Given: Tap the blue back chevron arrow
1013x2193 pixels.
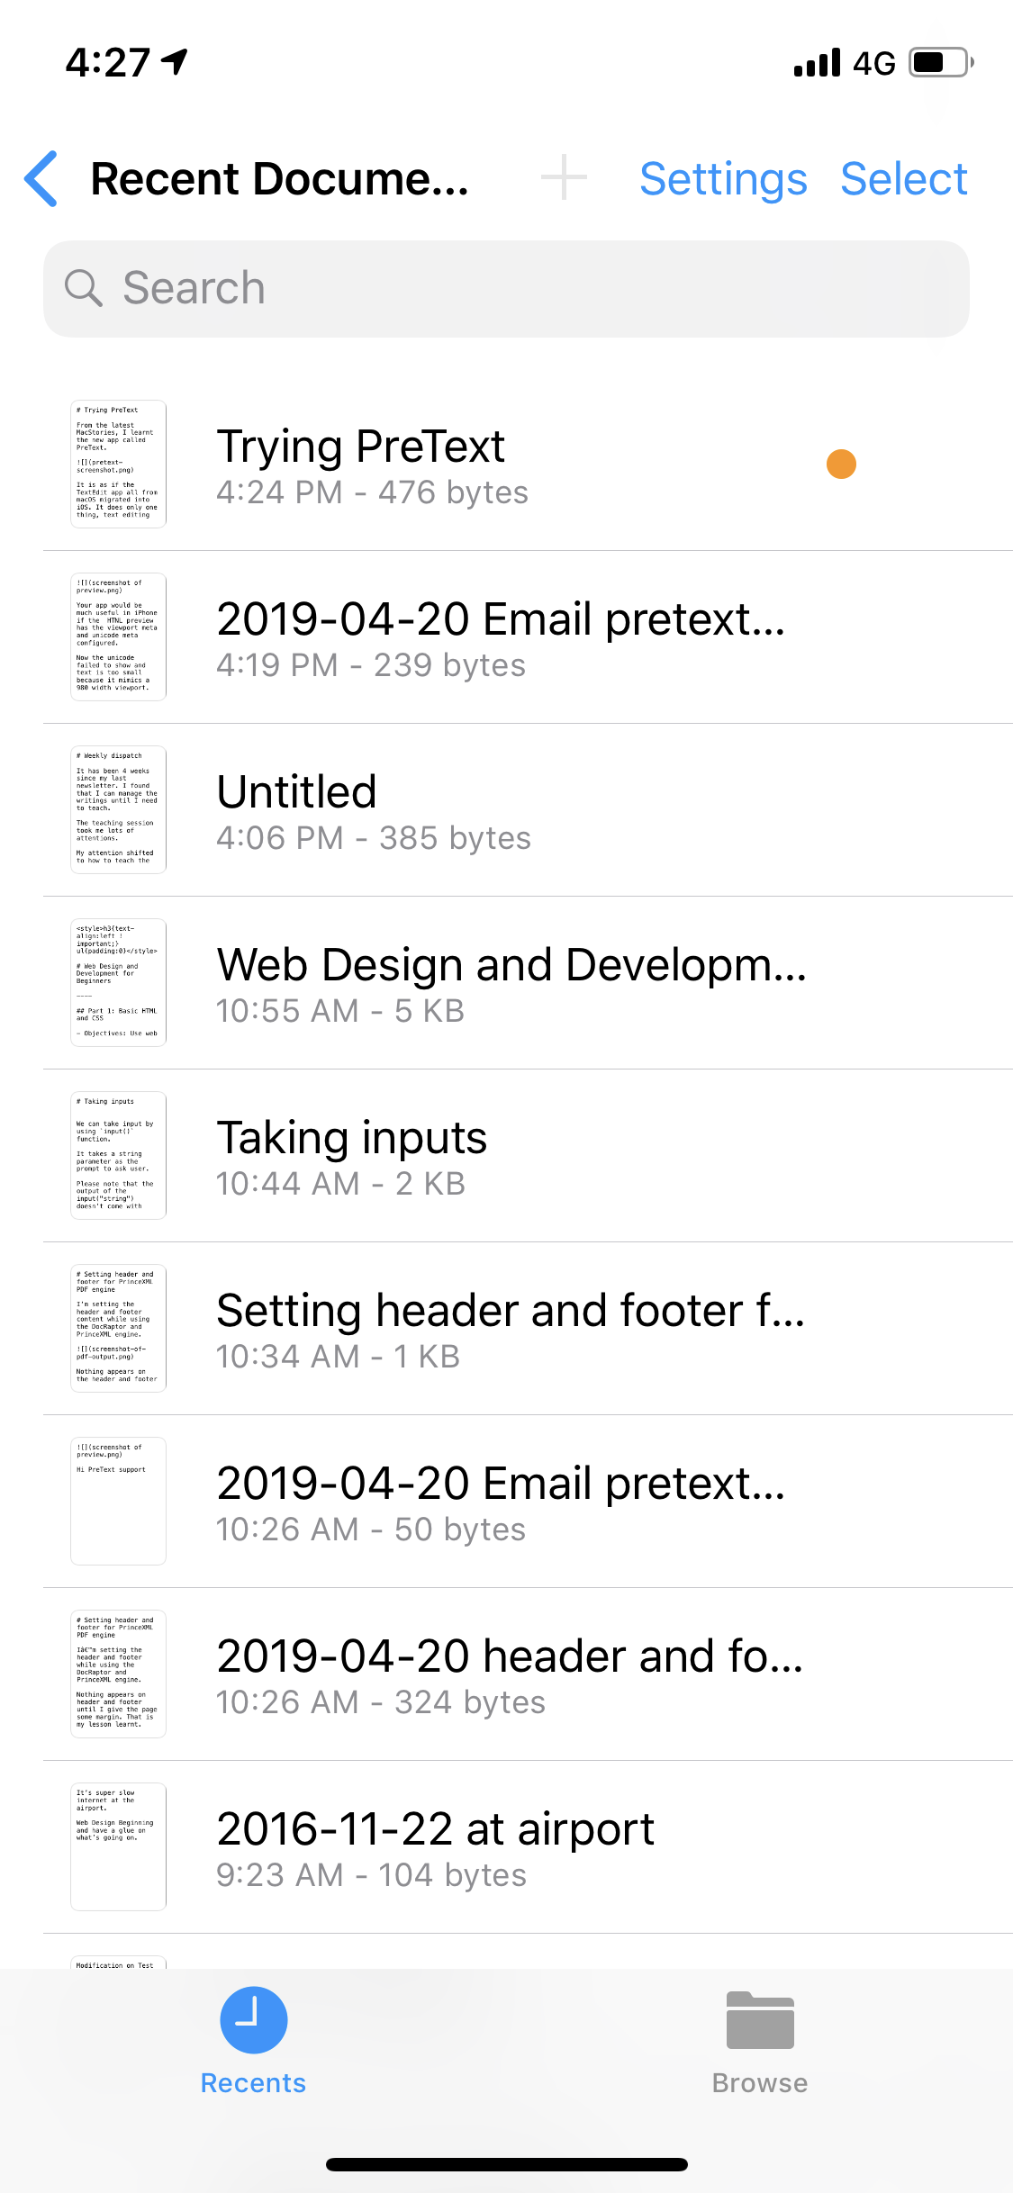Looking at the screenshot, I should (x=41, y=178).
